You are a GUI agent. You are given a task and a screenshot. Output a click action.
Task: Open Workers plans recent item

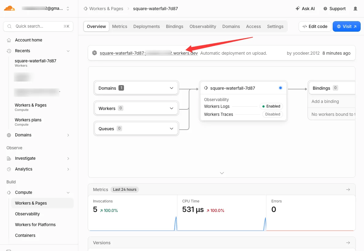pyautogui.click(x=28, y=122)
